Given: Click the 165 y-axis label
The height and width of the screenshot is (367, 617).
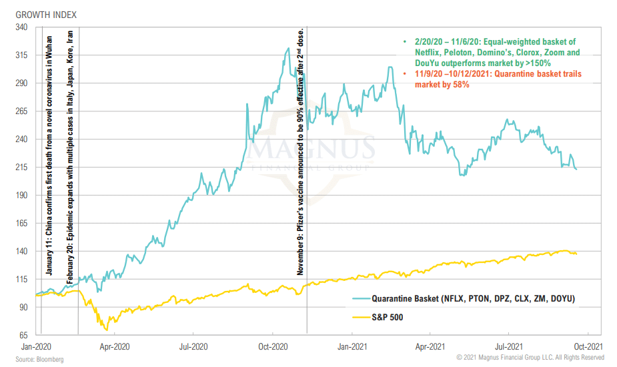Looking at the screenshot, I should coord(21,224).
